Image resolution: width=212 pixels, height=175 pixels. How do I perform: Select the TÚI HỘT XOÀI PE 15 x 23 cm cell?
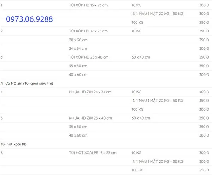tap(93, 153)
